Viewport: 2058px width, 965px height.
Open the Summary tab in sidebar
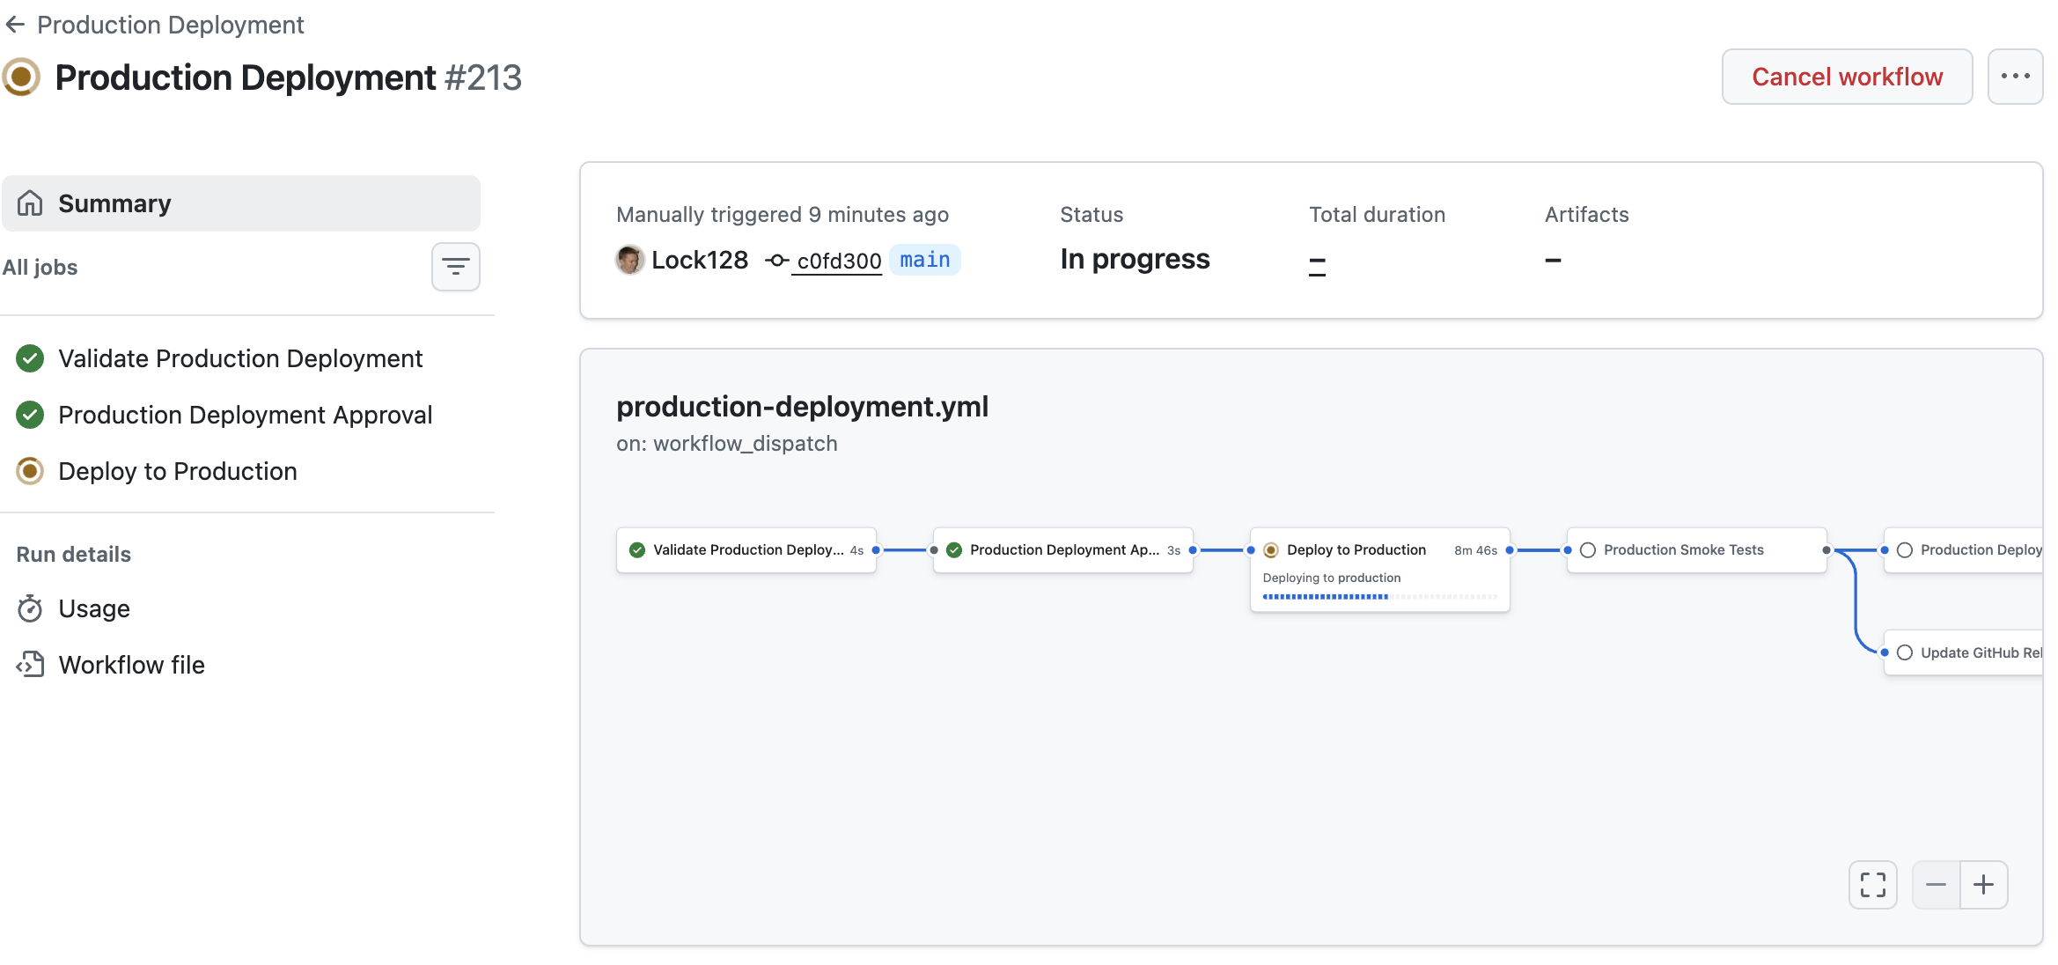[x=240, y=203]
